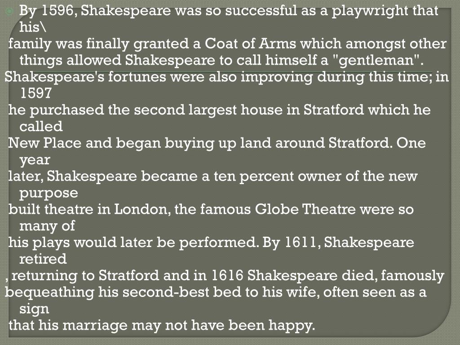Click the lone word "year"
The image size is (460, 345).
pos(35,160)
